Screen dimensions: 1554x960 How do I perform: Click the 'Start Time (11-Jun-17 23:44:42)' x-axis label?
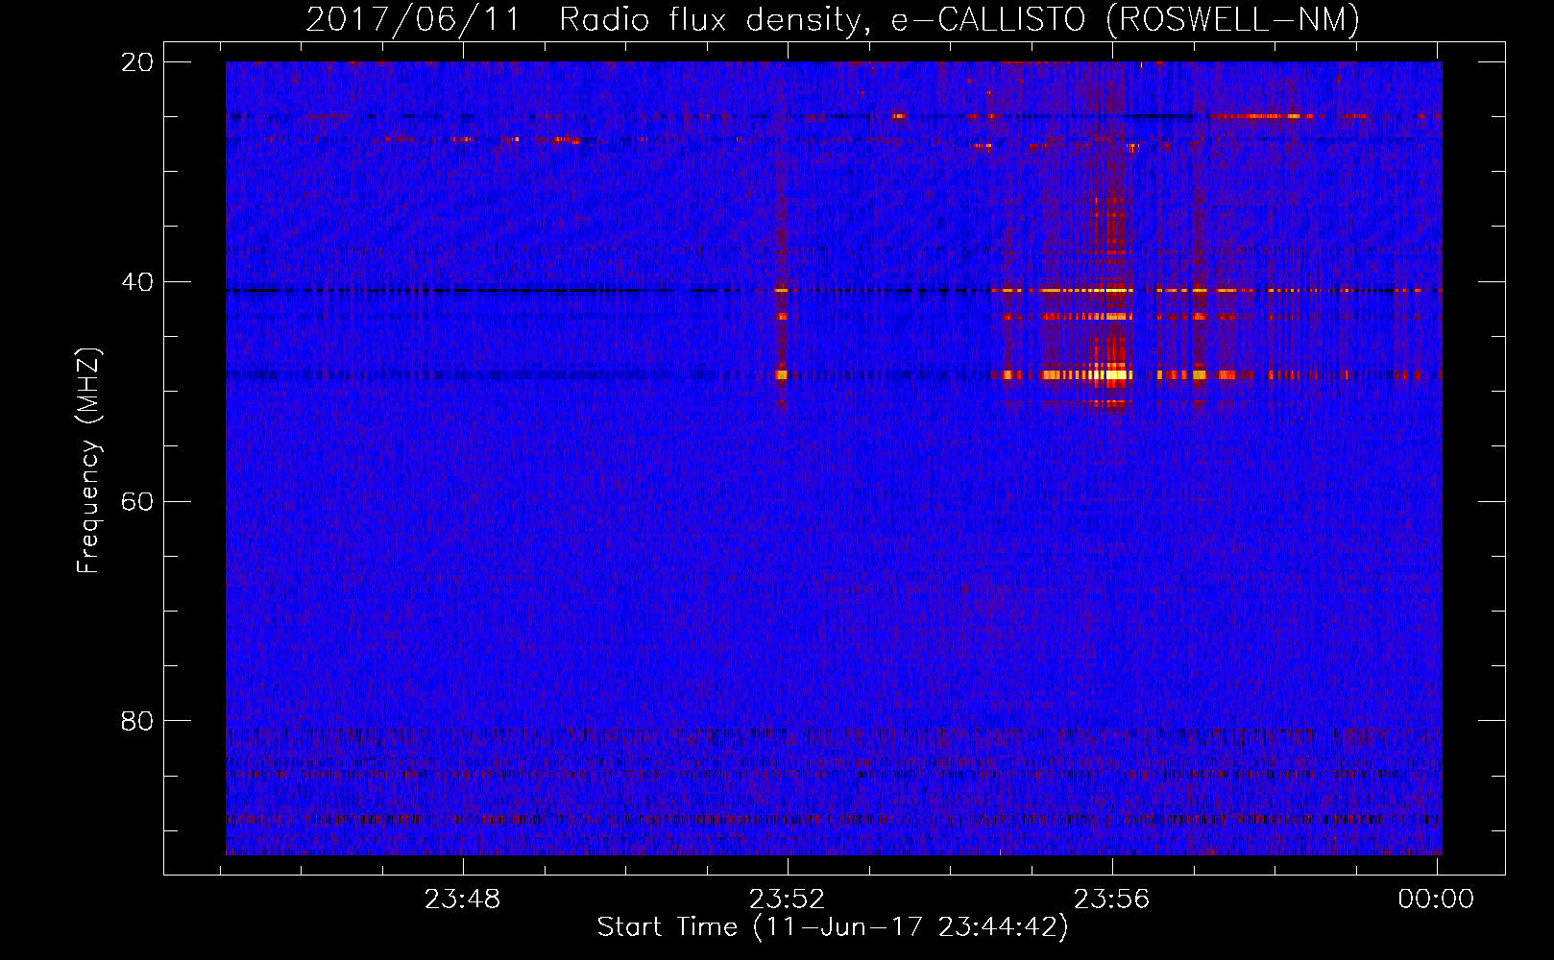(833, 927)
